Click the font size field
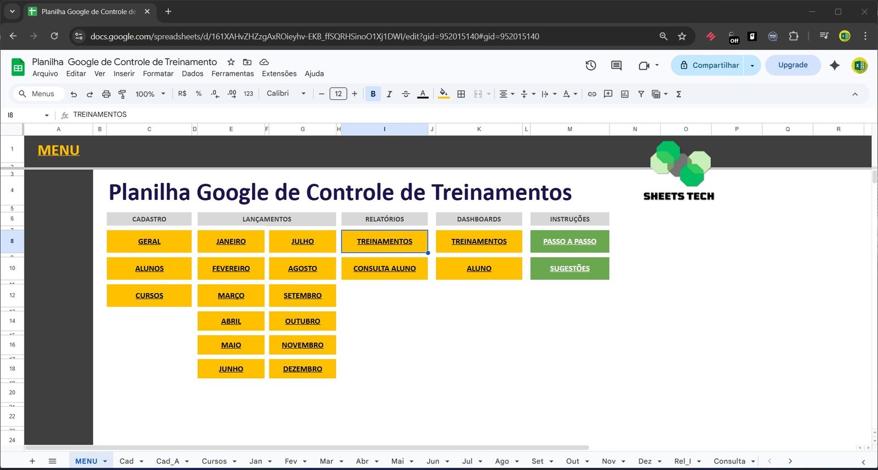This screenshot has width=878, height=470. tap(338, 94)
